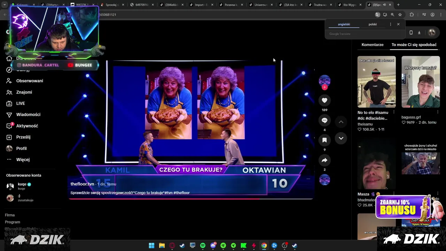Open Discord from the taskbar
The image size is (446, 251).
coord(213,245)
